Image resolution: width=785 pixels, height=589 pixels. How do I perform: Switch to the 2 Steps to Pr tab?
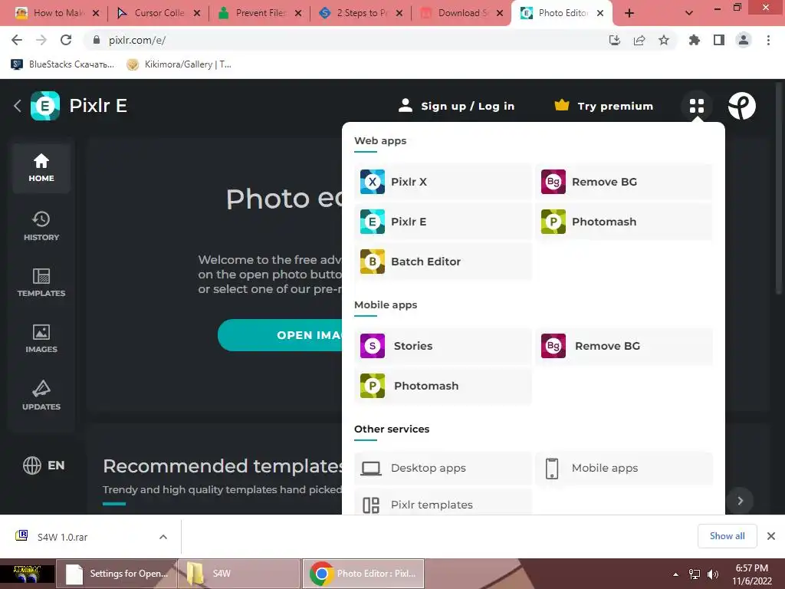click(362, 13)
